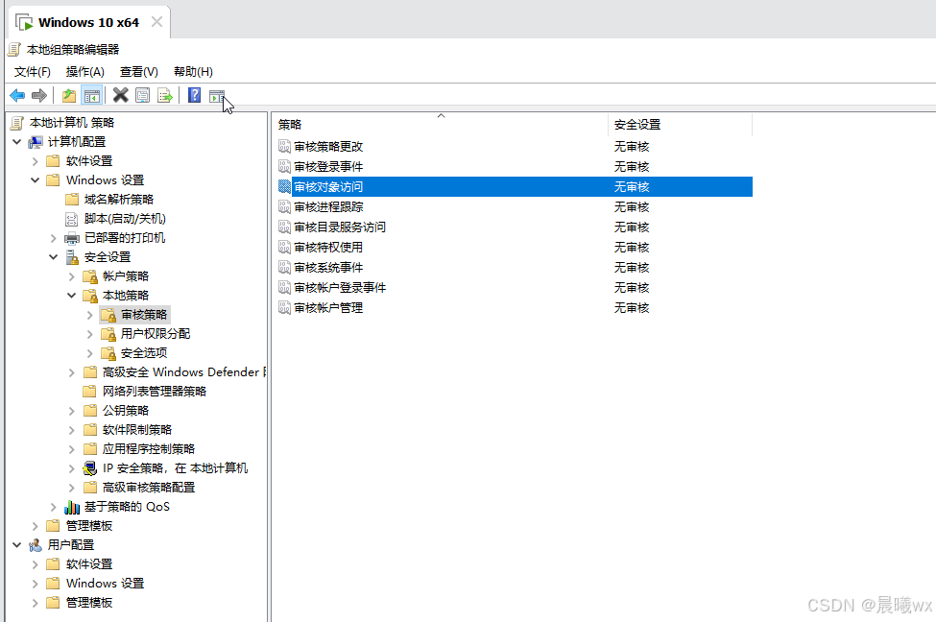The image size is (936, 622).
Task: Select 网络列表管理器策略 in the tree
Action: (154, 392)
